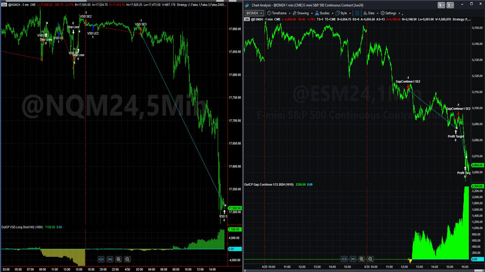Minimize the Chart Analysis window
485x272 pixels.
[x=462, y=4]
